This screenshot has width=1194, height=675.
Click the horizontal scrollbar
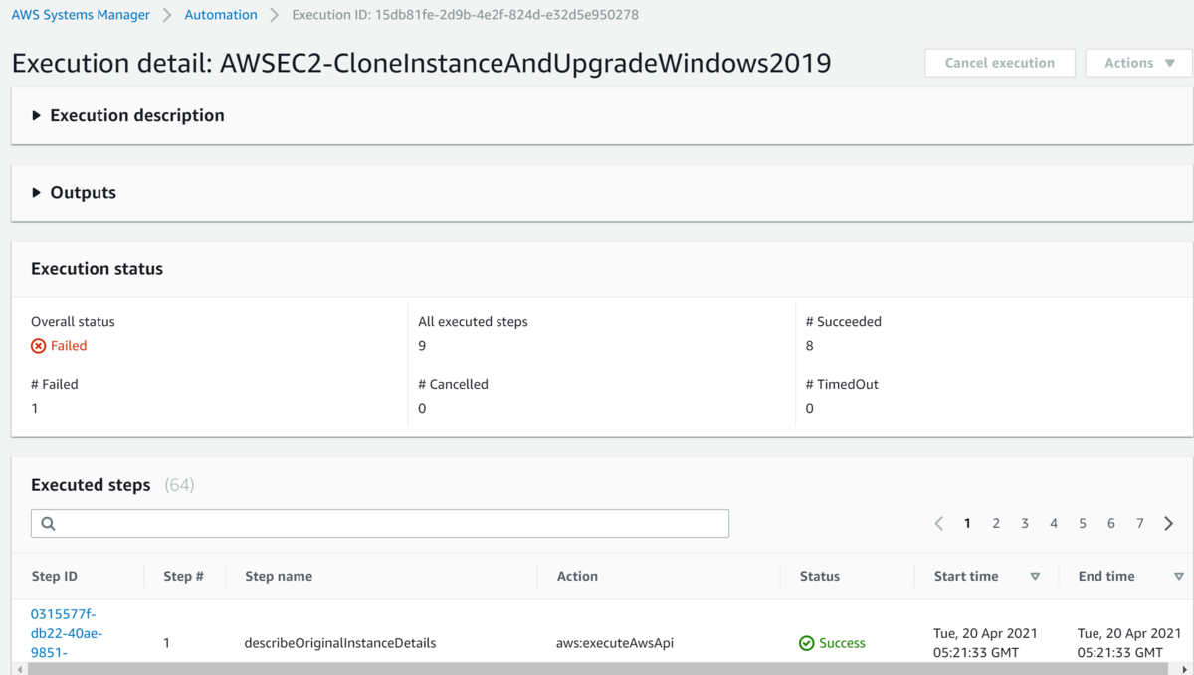coord(597,669)
